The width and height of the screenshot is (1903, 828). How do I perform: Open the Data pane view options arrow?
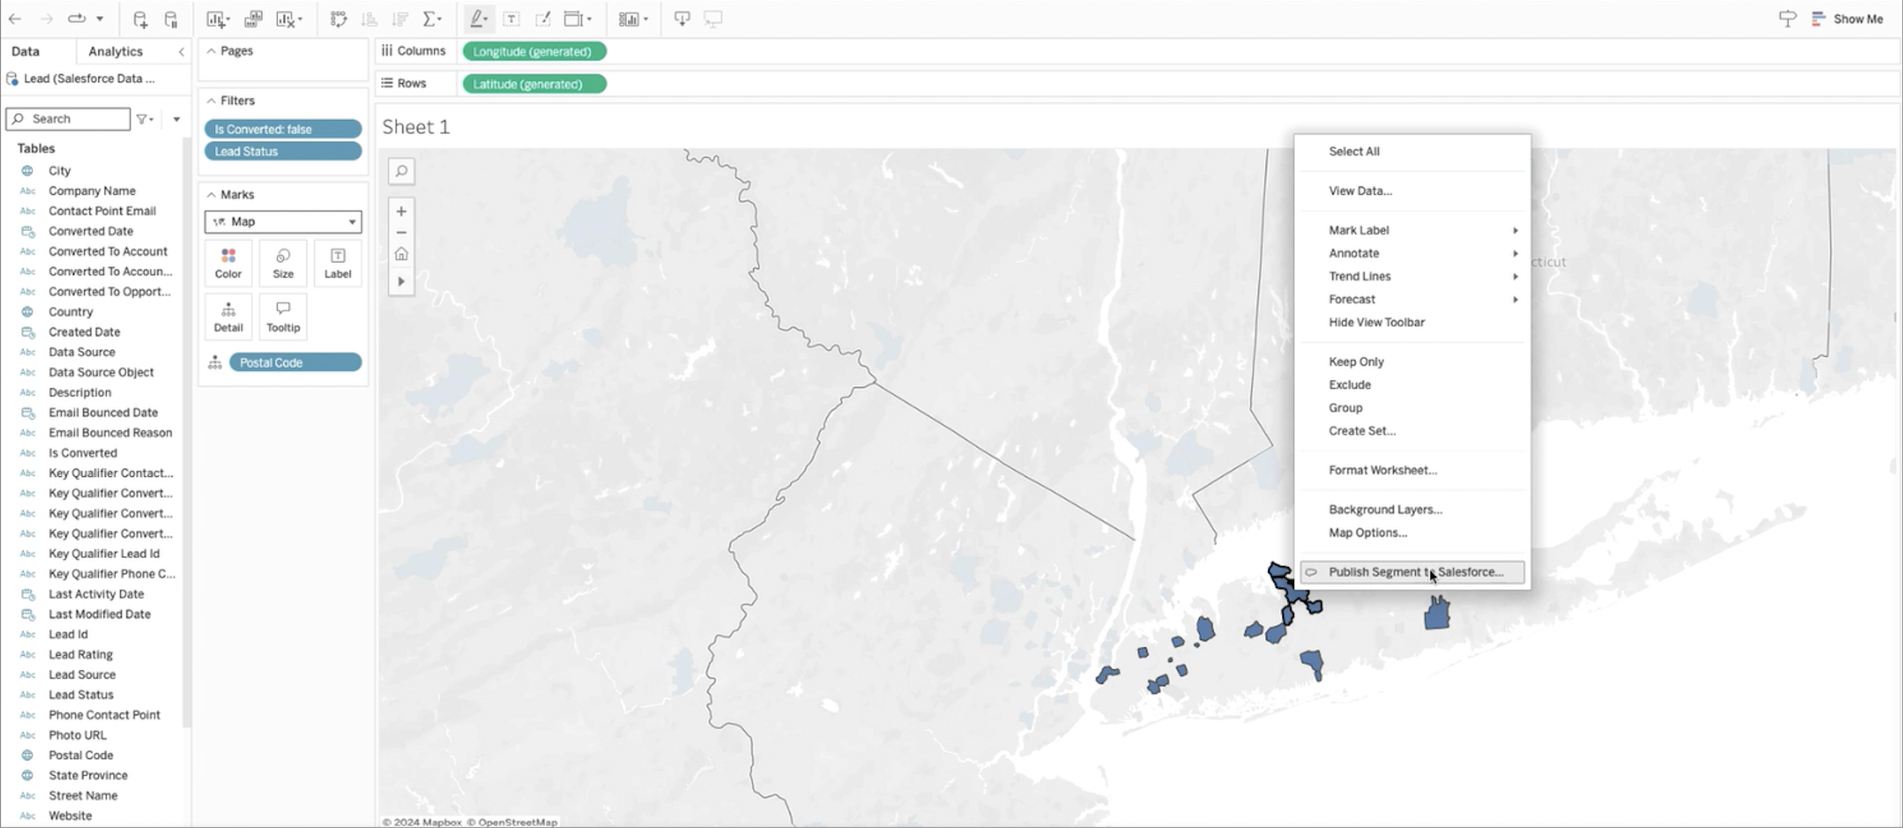click(176, 119)
